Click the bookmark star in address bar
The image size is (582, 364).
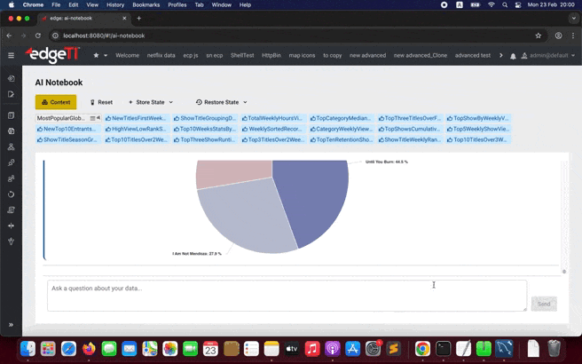point(539,36)
